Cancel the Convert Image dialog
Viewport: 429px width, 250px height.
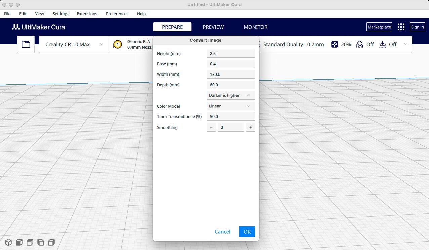pyautogui.click(x=222, y=232)
